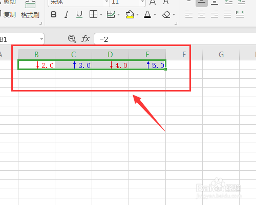The height and width of the screenshot is (205, 256).
Task: Select column F header
Action: tap(184, 55)
